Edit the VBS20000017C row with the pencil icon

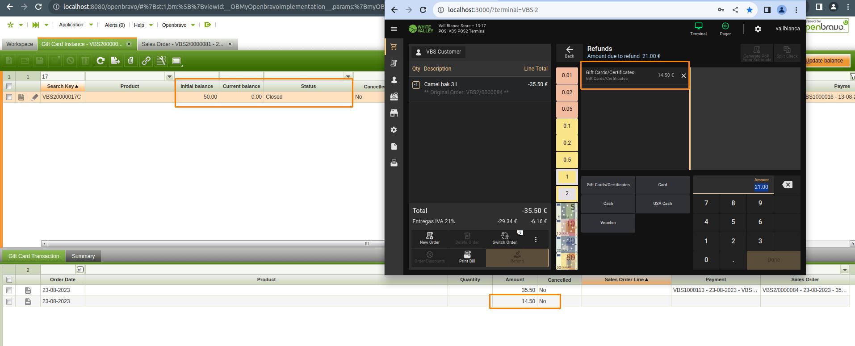tap(35, 97)
